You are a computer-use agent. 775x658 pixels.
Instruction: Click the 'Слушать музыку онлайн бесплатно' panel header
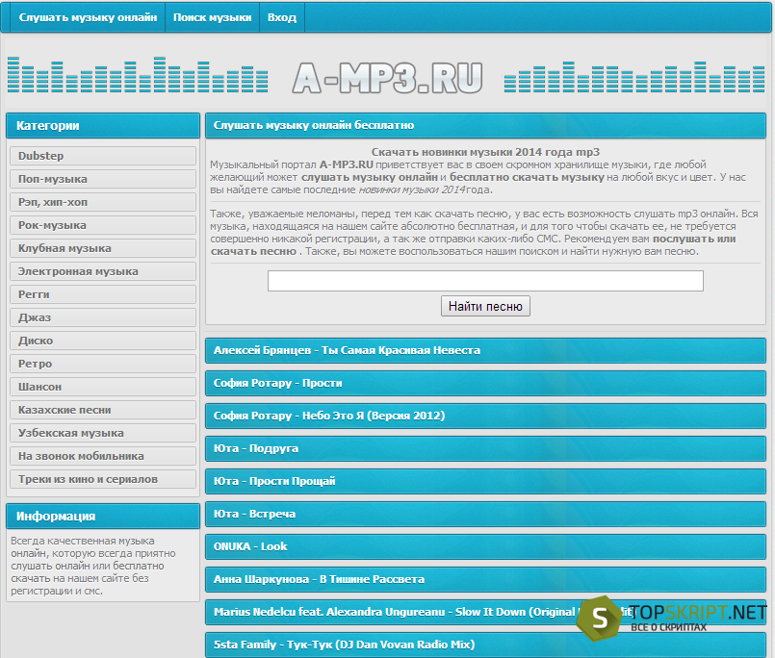coord(485,125)
